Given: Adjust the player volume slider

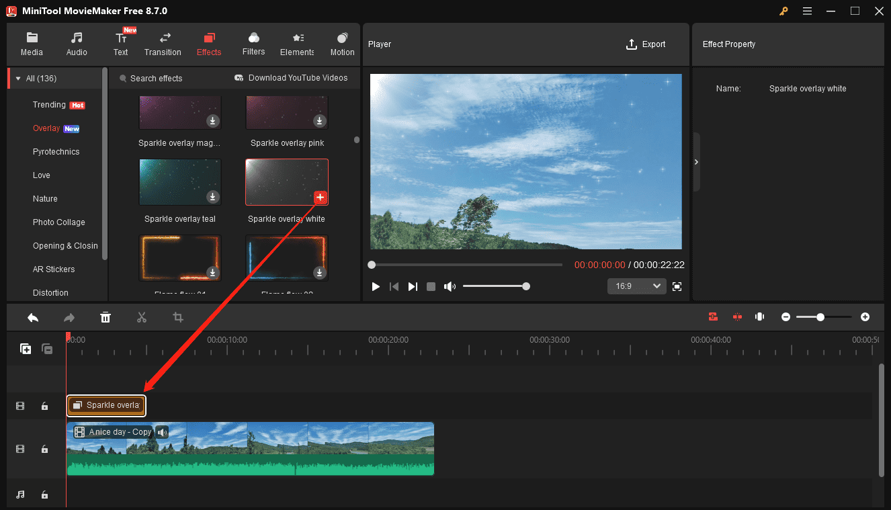Looking at the screenshot, I should [495, 286].
